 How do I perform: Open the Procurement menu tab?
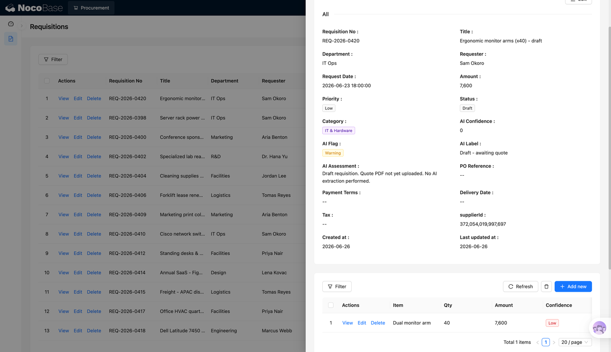91,8
